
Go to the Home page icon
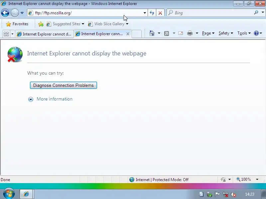click(152, 33)
